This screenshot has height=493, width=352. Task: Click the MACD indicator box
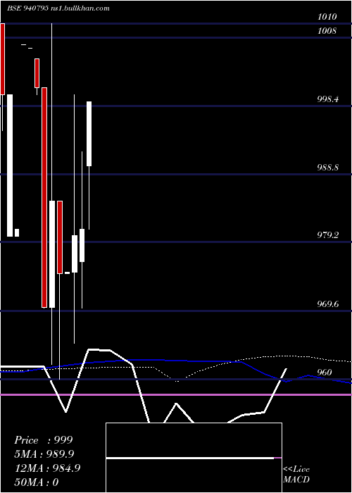click(x=194, y=458)
